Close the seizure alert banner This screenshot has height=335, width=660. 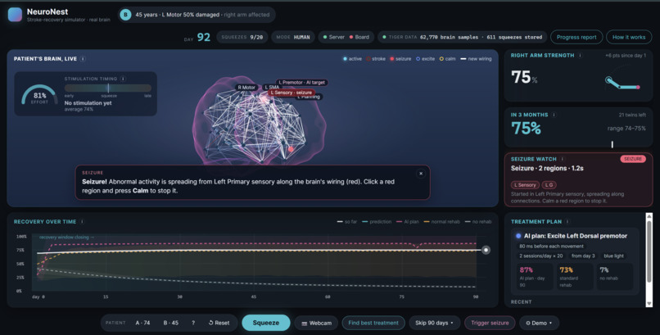[421, 174]
